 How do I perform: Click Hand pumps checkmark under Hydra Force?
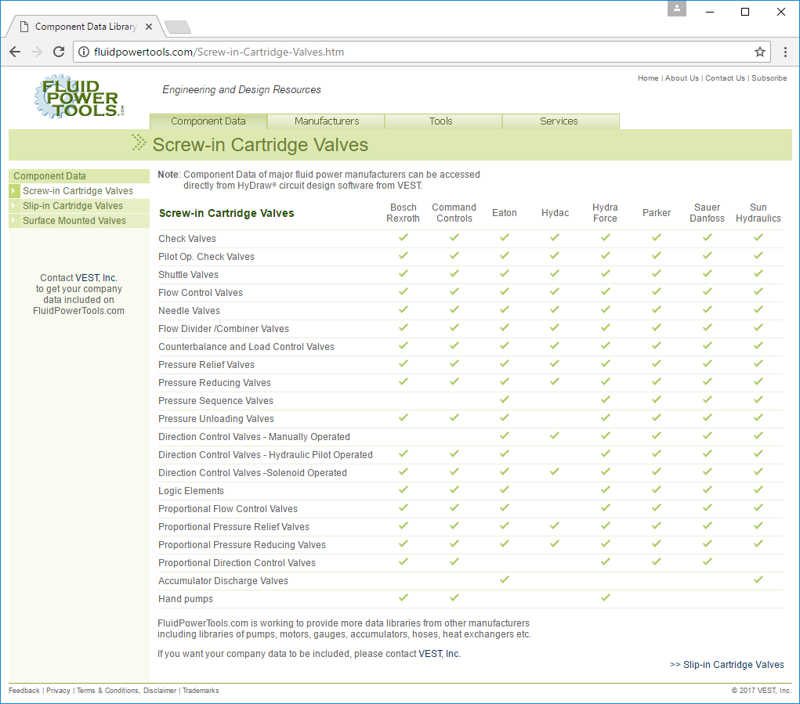point(605,597)
